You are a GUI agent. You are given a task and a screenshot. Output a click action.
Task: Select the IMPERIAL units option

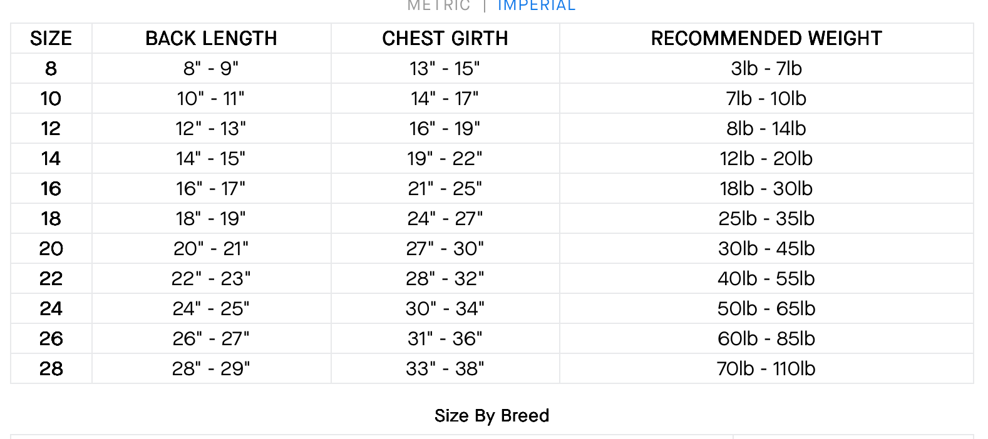[x=535, y=6]
